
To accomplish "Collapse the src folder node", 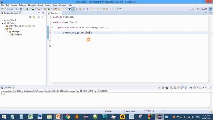I will coord(5,29).
